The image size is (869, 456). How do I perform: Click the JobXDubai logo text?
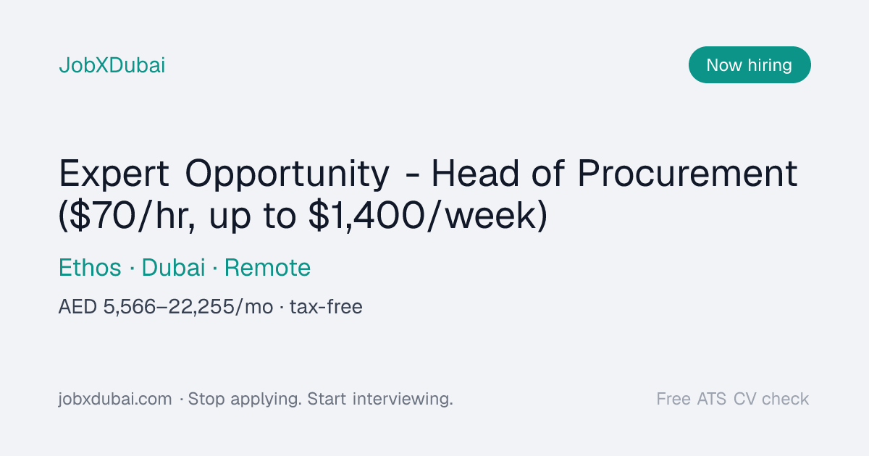pyautogui.click(x=112, y=65)
